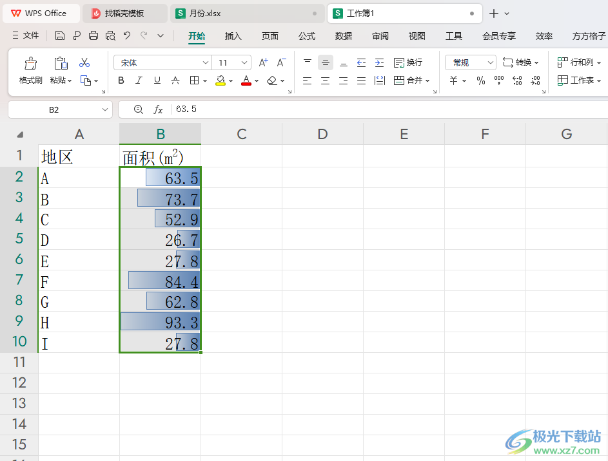Toggle align left
Image resolution: width=608 pixels, height=461 pixels.
(308, 80)
